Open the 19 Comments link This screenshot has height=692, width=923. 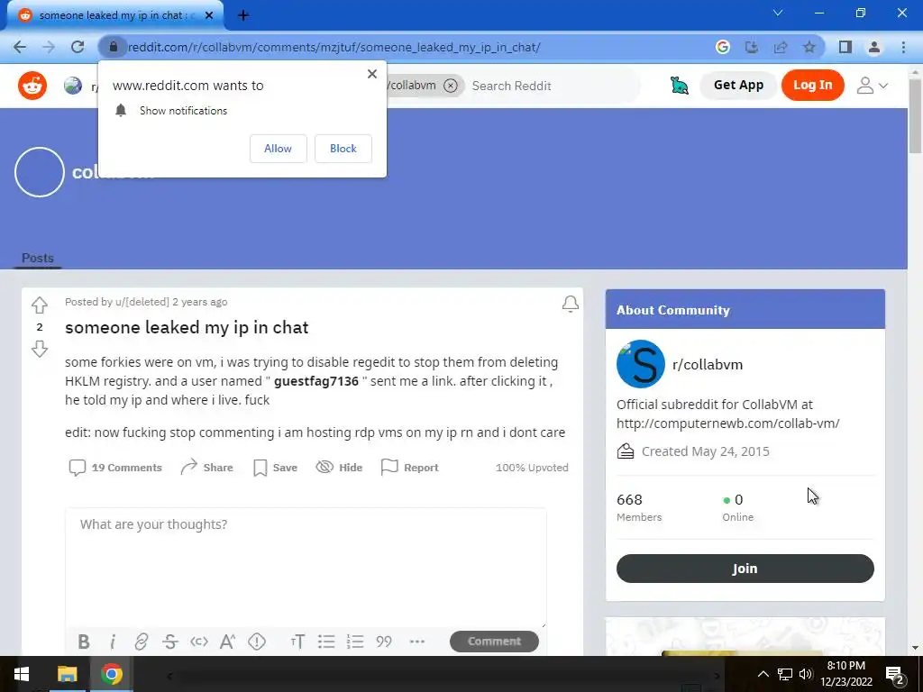(115, 468)
